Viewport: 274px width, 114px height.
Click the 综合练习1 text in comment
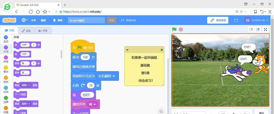(146, 80)
